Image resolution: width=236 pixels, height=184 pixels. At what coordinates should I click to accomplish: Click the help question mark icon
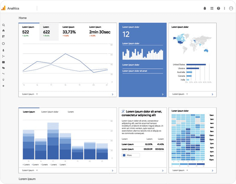218,8
